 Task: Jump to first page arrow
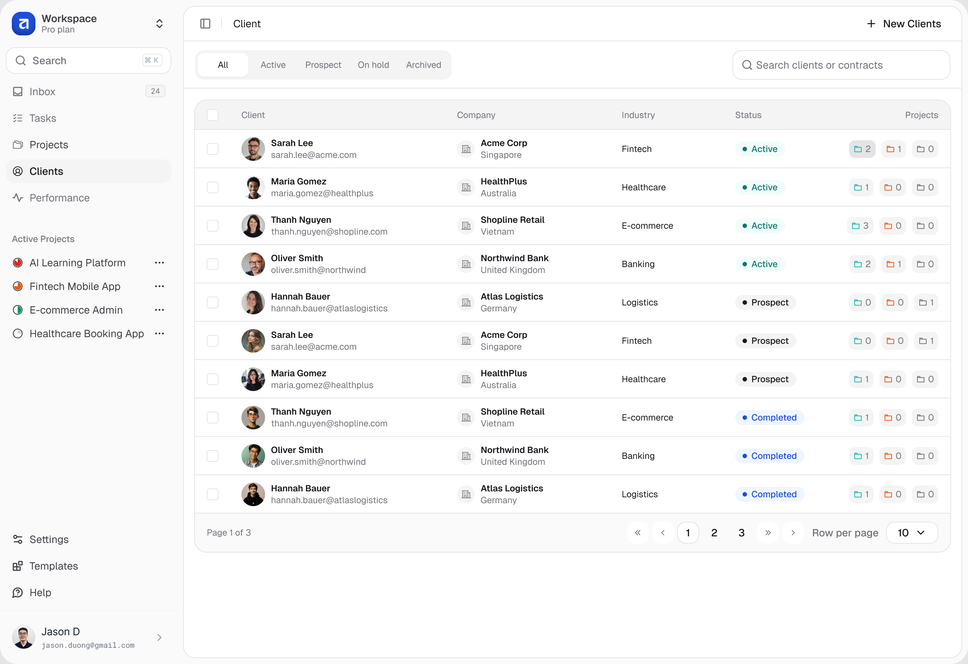tap(638, 532)
